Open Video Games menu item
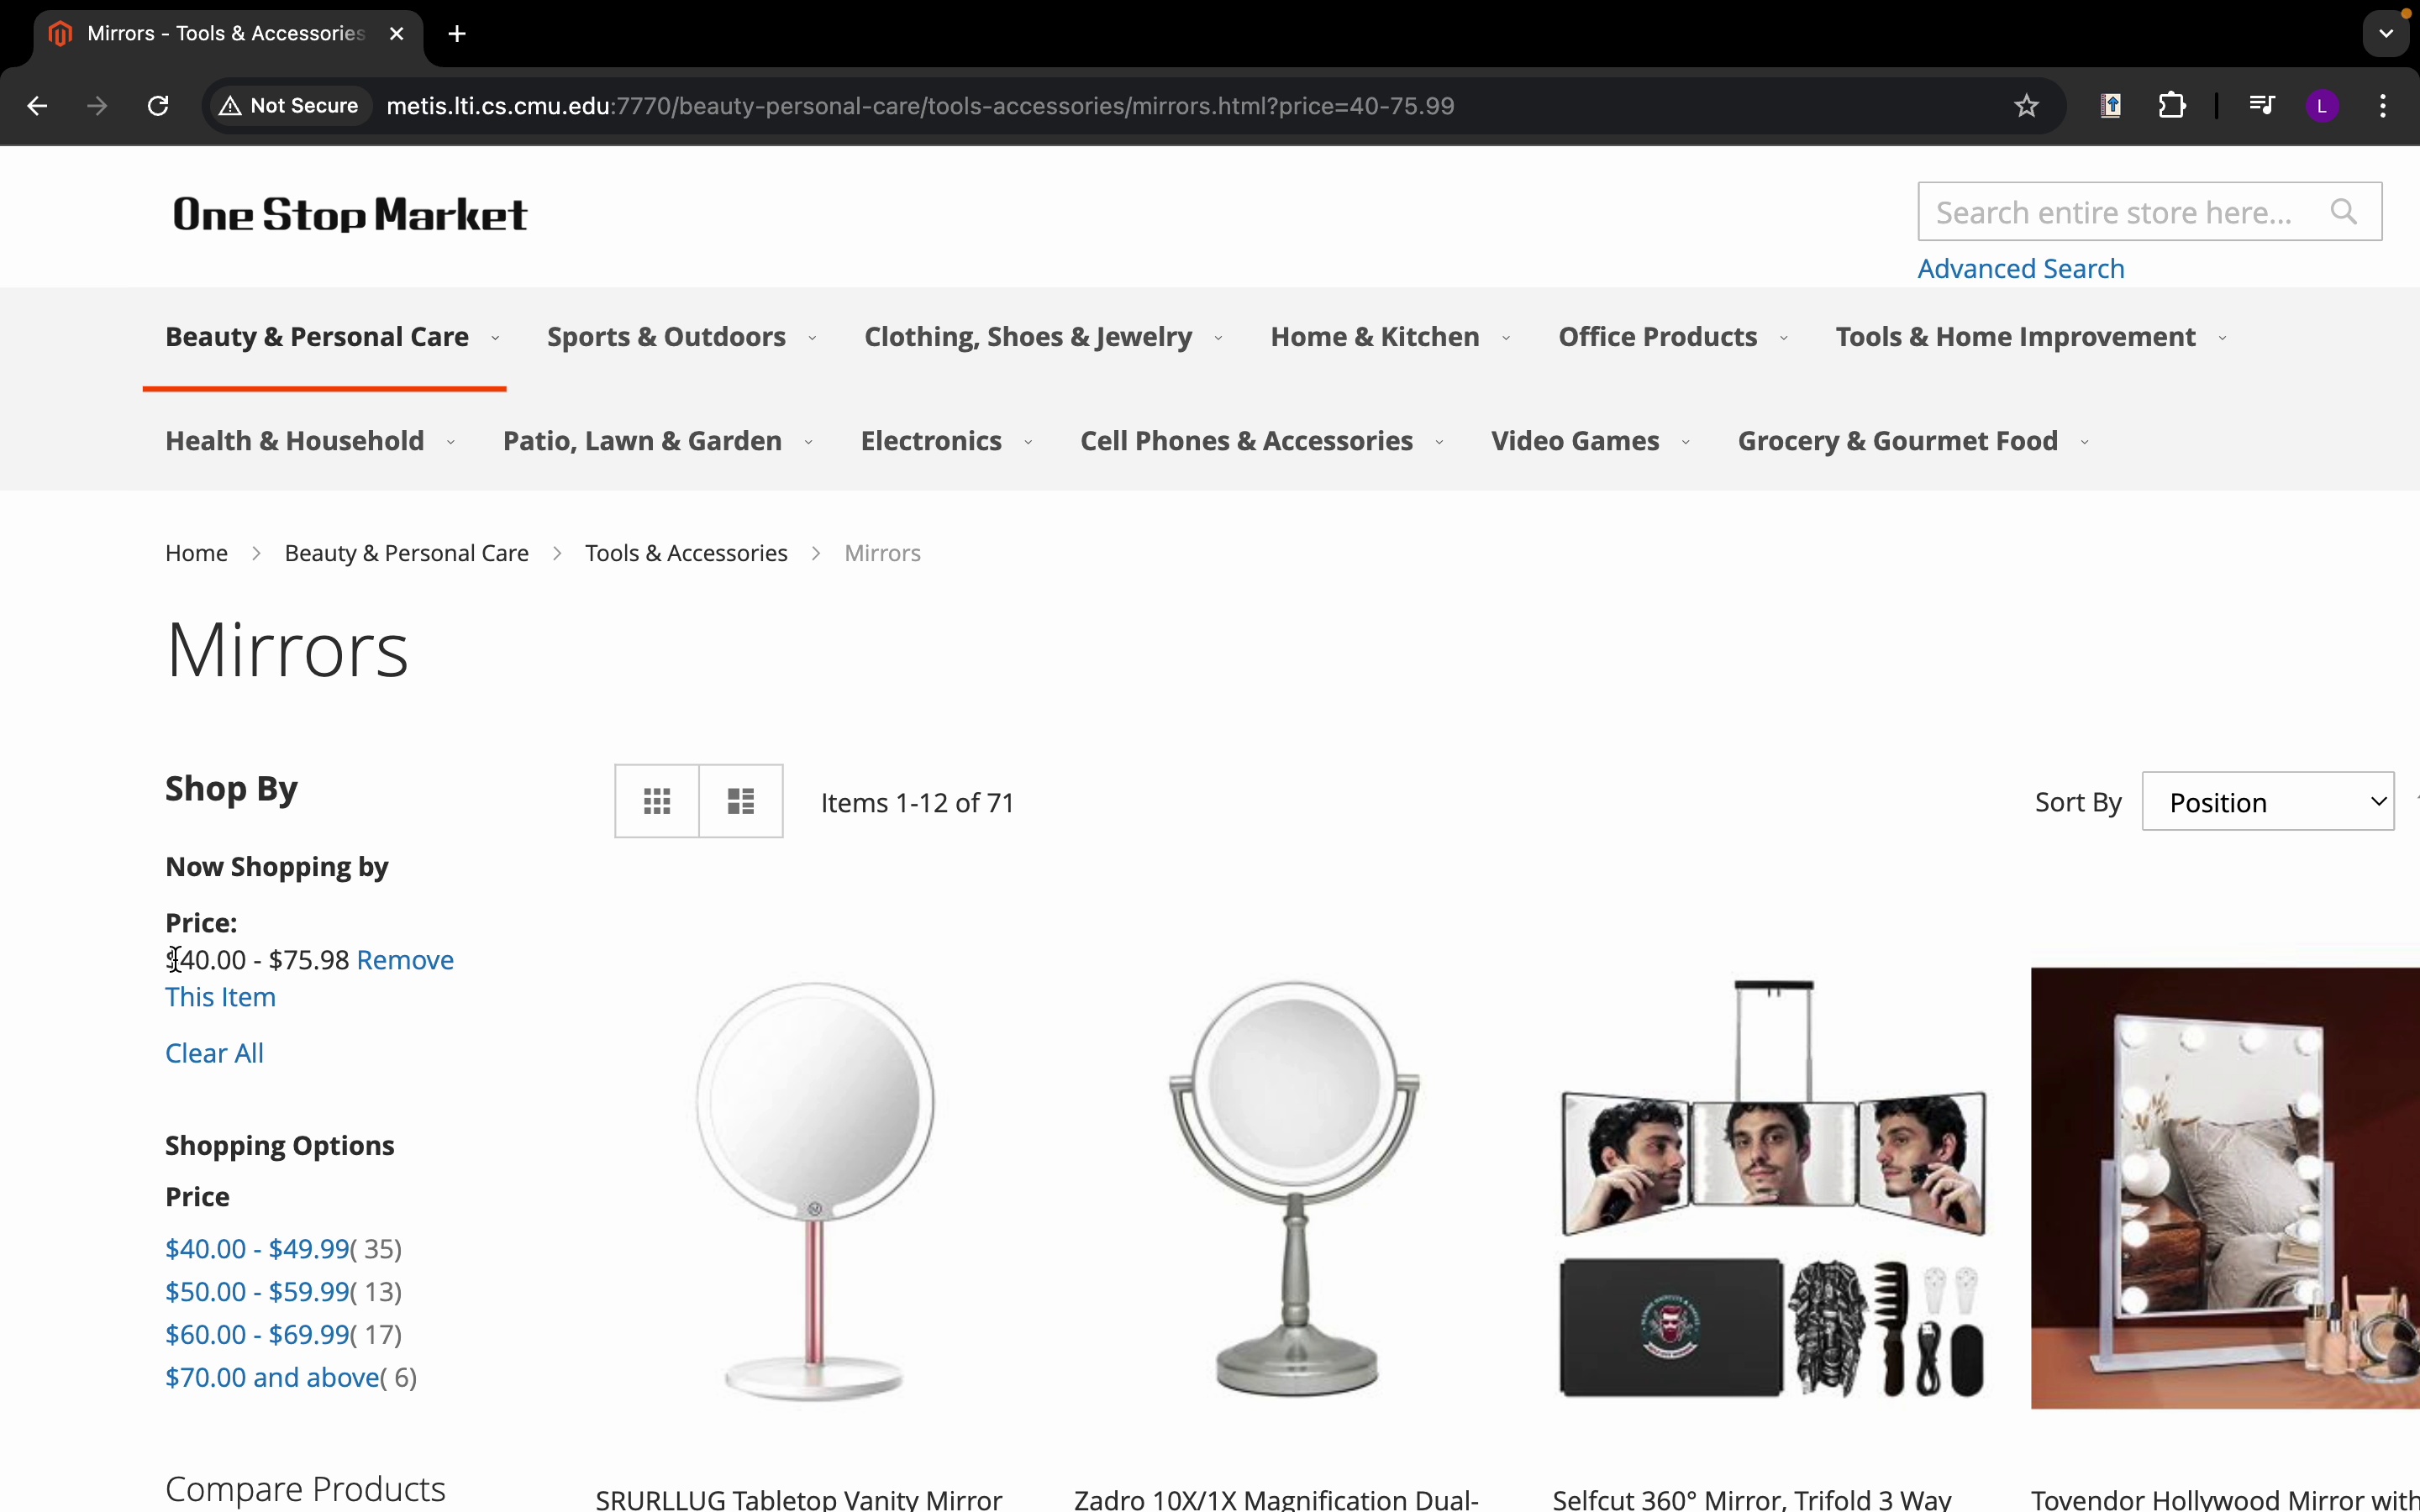Screen dimensions: 2420x1512 [1575, 442]
